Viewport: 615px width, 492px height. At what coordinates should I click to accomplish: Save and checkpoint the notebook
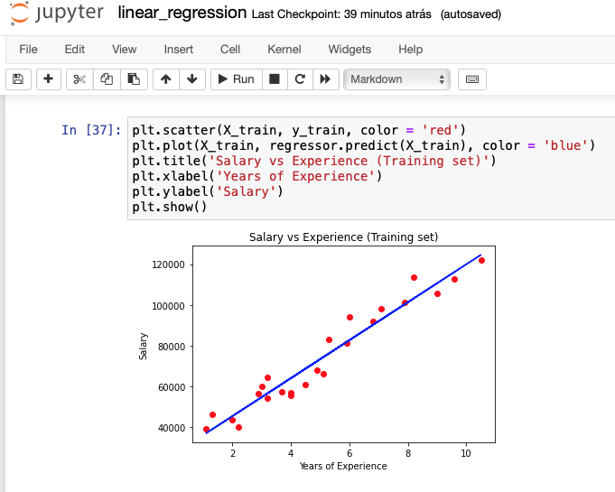click(x=18, y=79)
